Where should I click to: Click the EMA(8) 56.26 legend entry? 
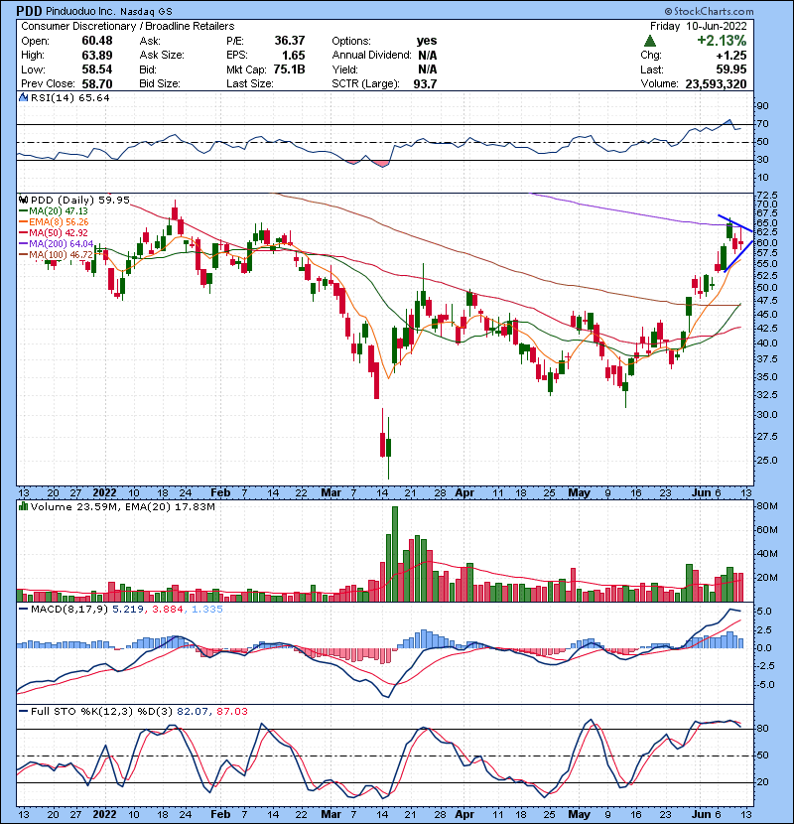(x=59, y=222)
